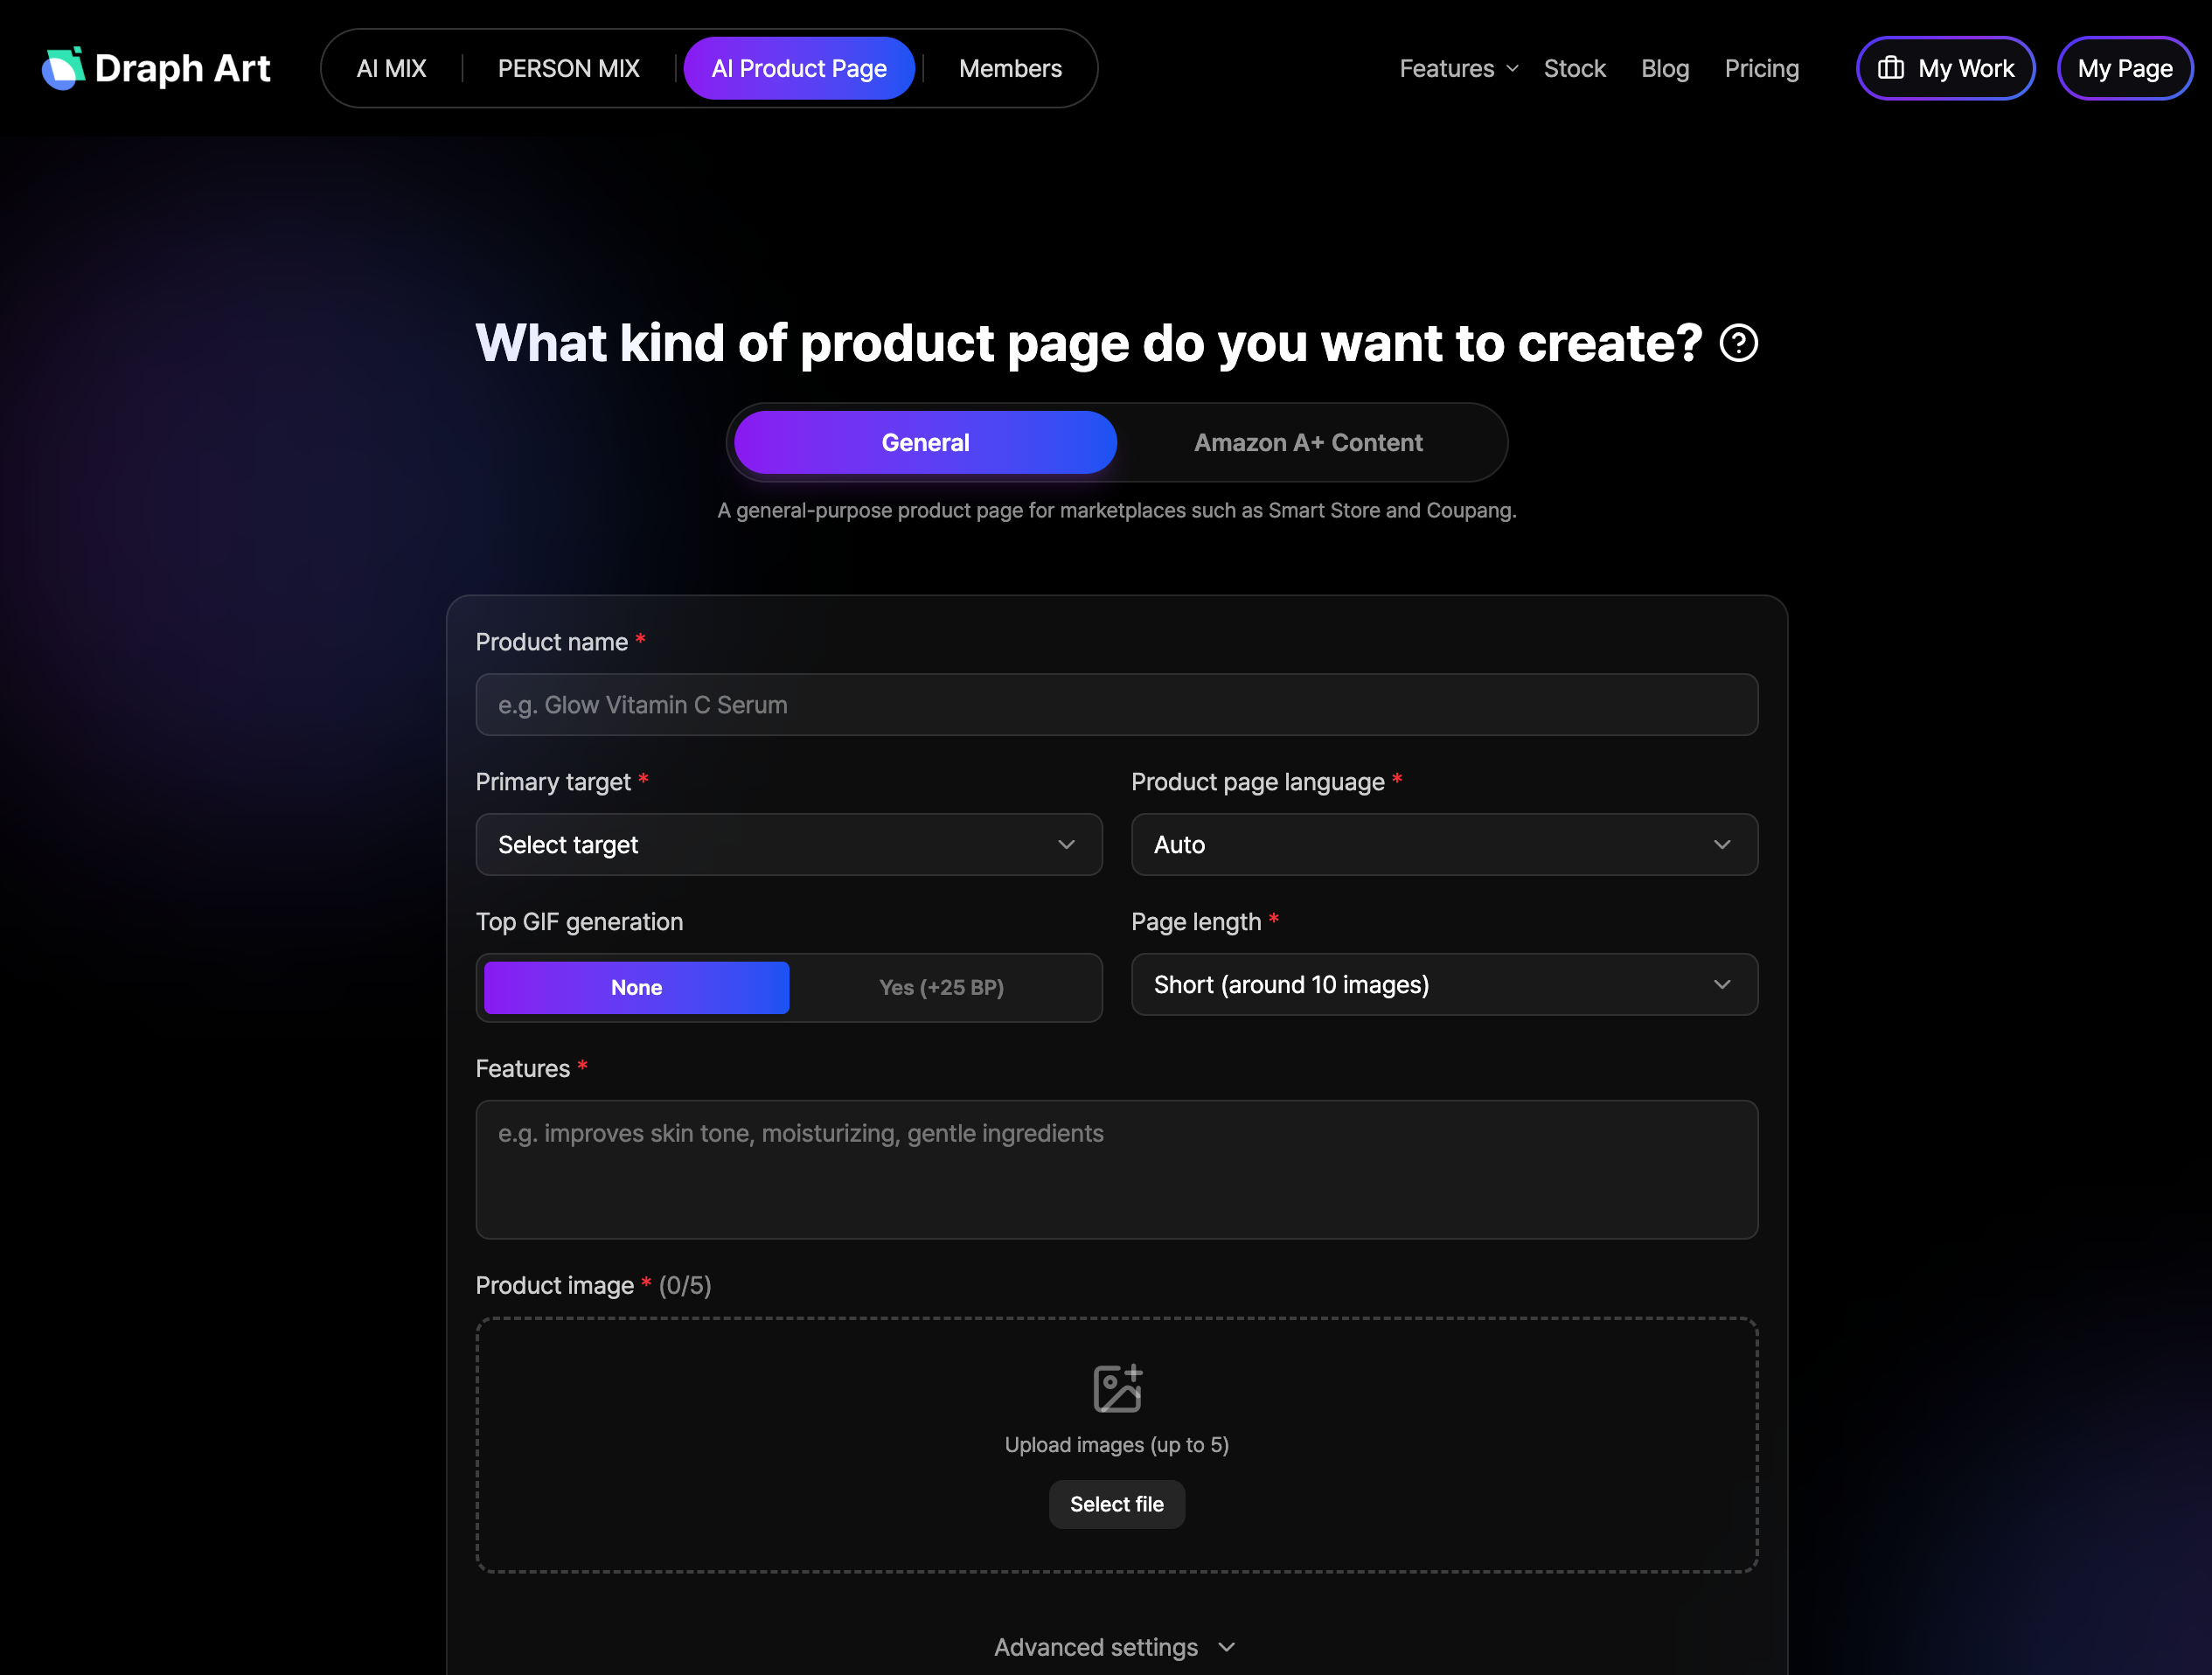Click the 'Product name' label

point(552,642)
